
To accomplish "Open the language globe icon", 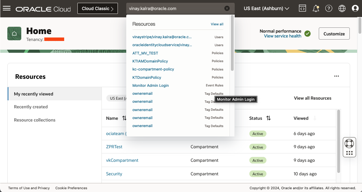I will click(x=342, y=9).
